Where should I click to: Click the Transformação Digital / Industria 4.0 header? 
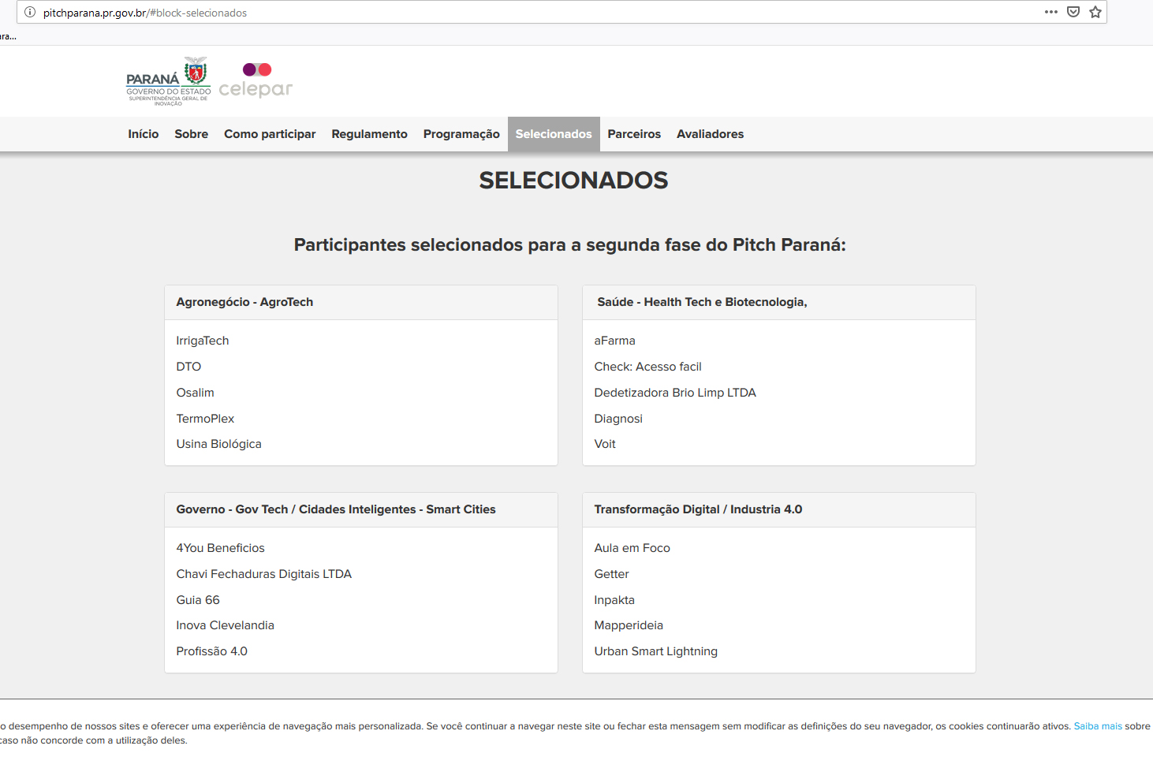tap(779, 509)
